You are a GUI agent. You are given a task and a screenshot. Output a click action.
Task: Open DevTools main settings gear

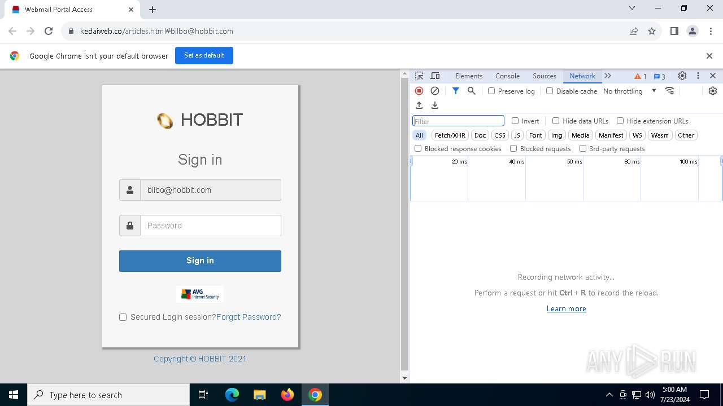coord(682,76)
